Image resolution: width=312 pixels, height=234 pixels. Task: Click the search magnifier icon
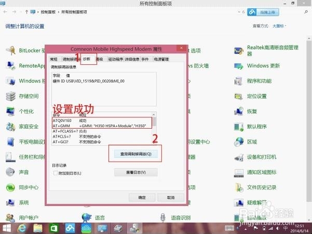306,12
